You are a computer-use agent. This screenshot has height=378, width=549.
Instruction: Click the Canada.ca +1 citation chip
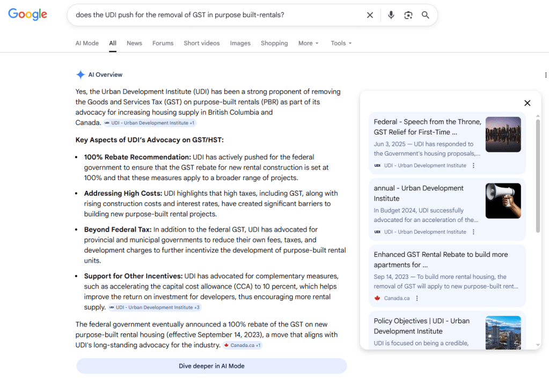(x=243, y=345)
